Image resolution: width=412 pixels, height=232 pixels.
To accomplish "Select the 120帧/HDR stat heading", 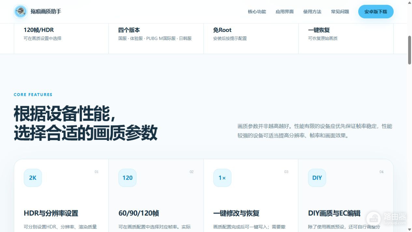I will click(39, 30).
